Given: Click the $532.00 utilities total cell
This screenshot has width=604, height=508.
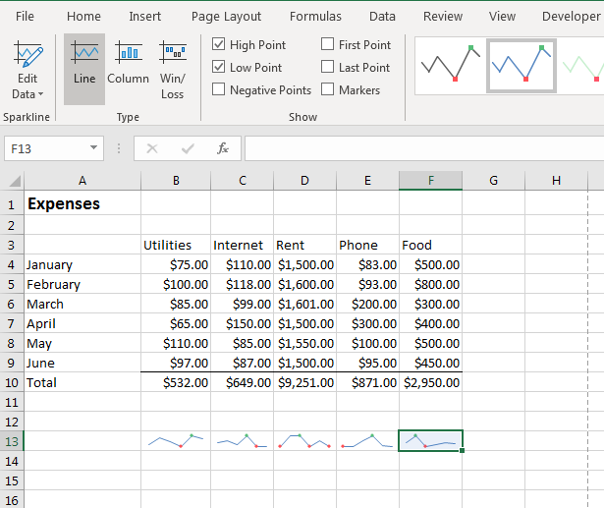Looking at the screenshot, I should (x=176, y=382).
